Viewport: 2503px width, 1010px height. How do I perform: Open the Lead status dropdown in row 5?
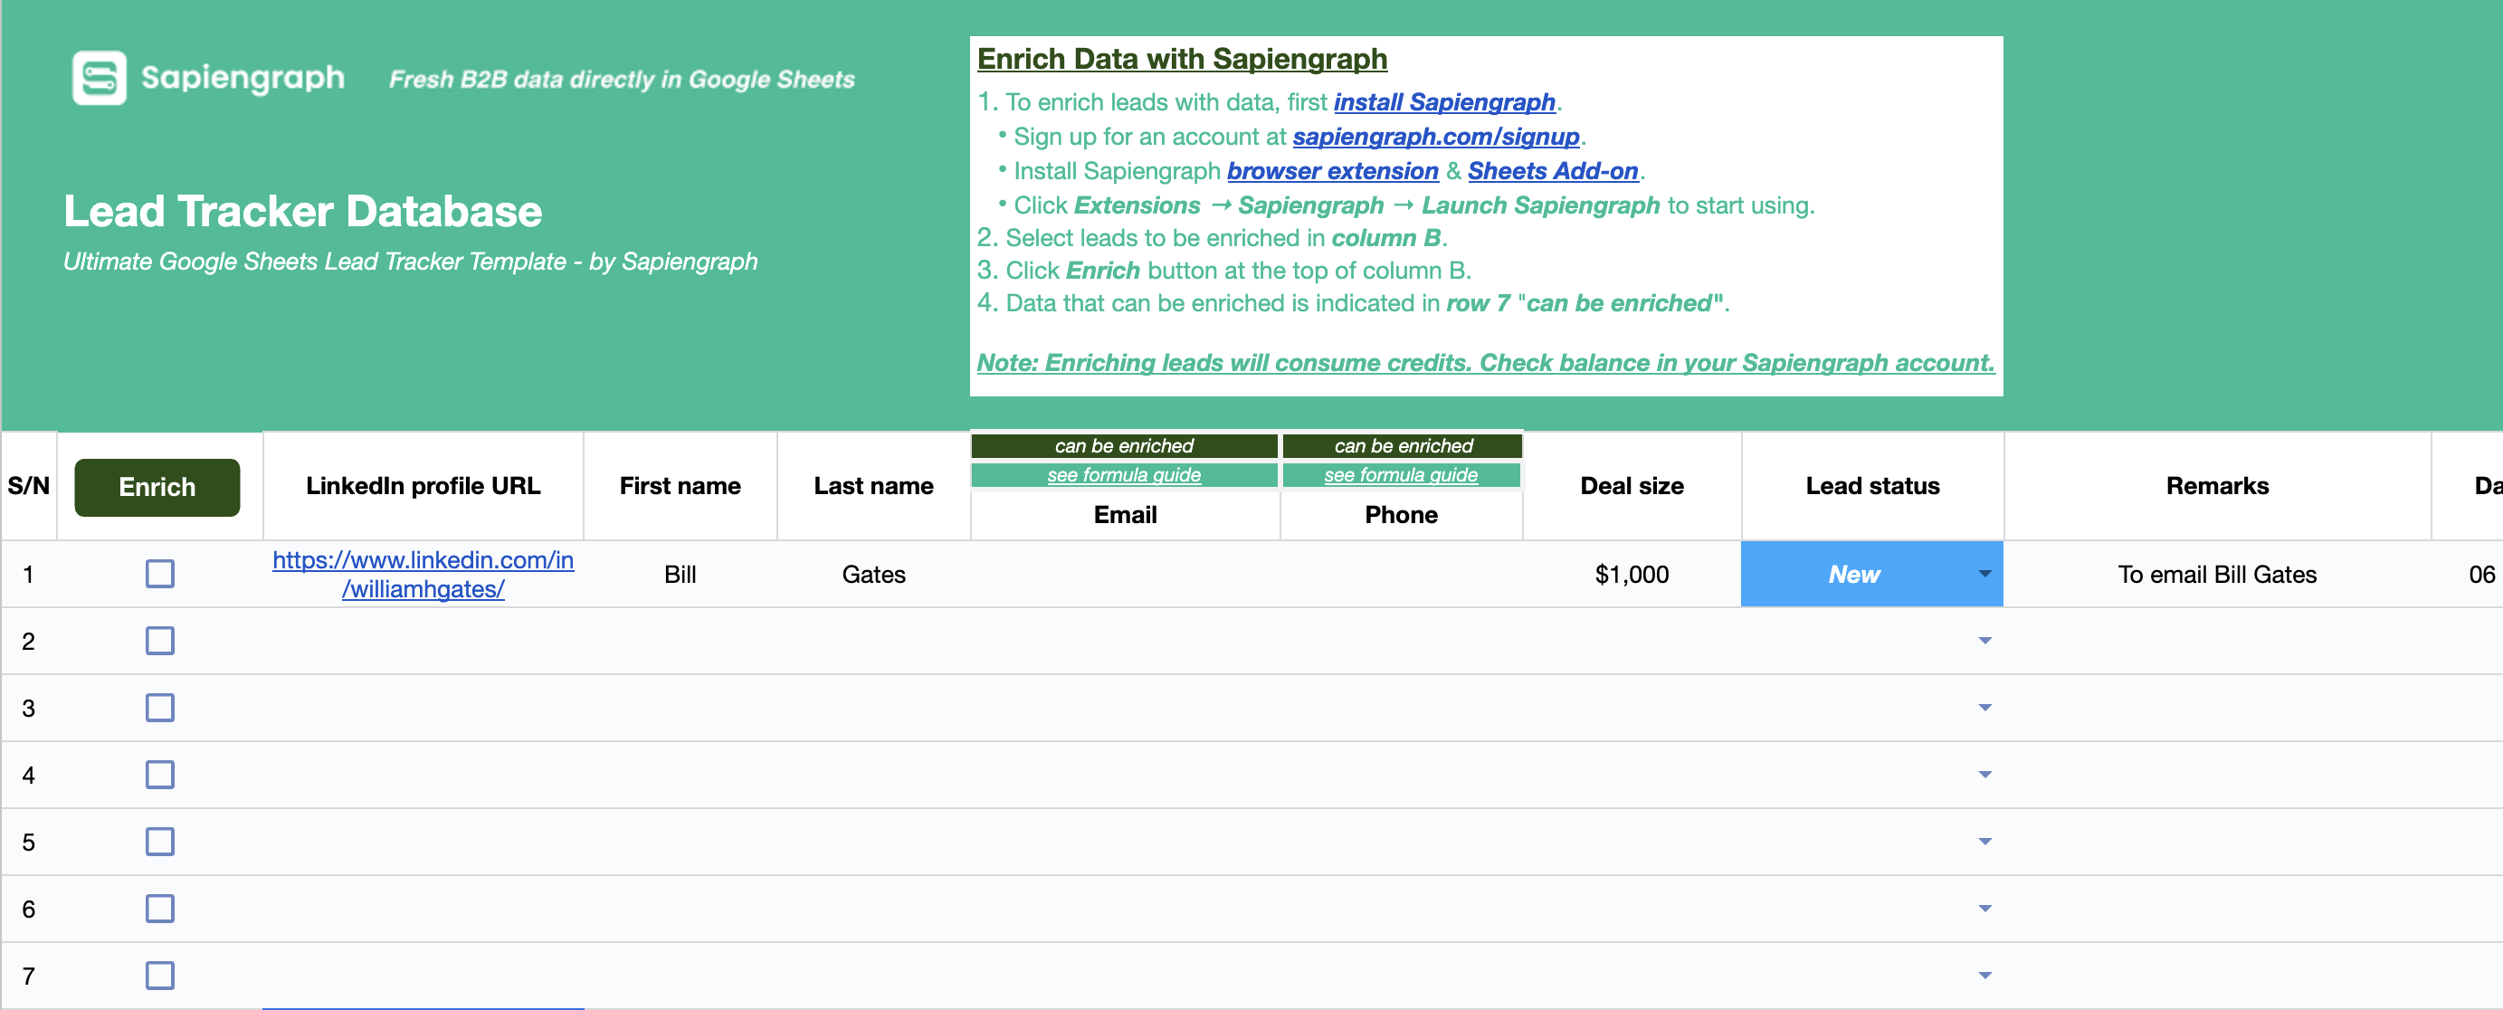(x=1985, y=842)
